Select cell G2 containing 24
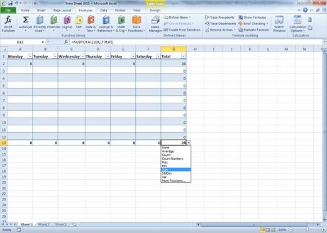 174,64
